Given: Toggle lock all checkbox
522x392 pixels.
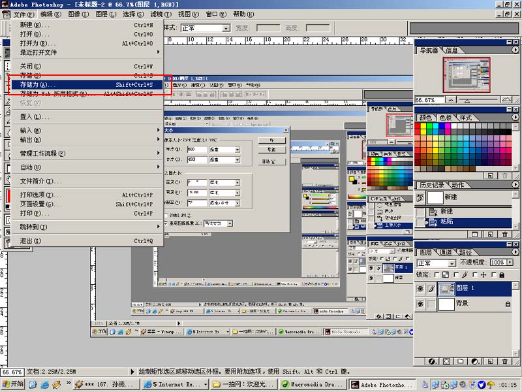Looking at the screenshot, I should point(494,274).
